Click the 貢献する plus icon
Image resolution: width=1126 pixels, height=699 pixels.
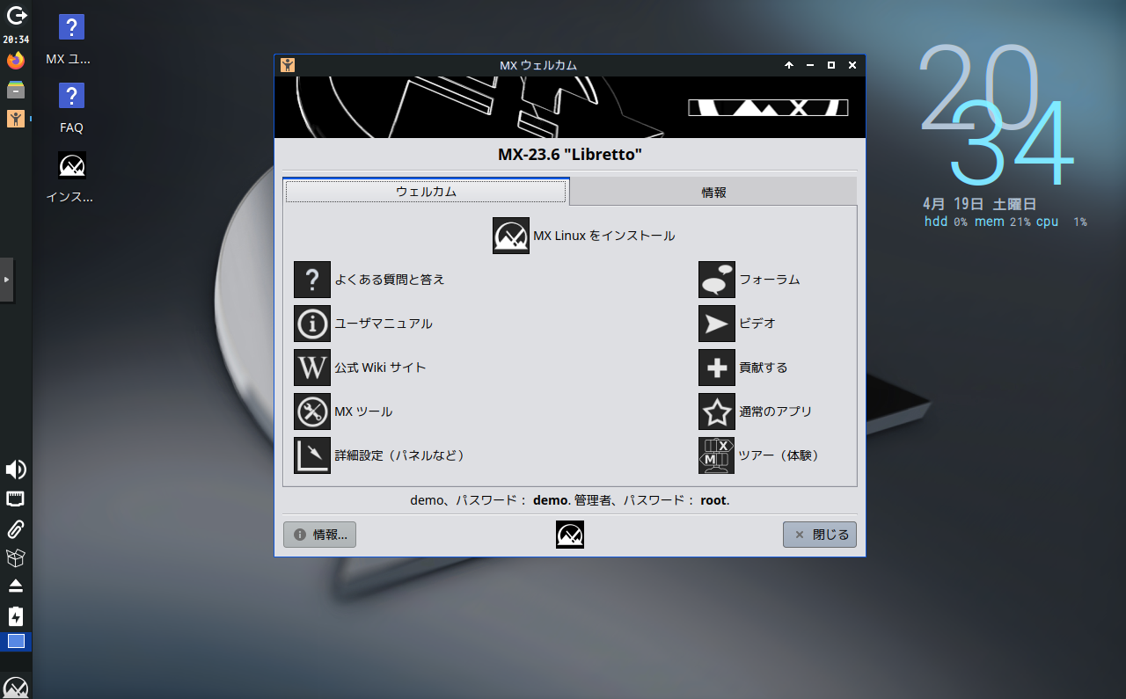pos(717,368)
